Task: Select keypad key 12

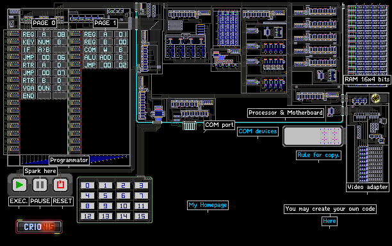Action: tap(88, 217)
